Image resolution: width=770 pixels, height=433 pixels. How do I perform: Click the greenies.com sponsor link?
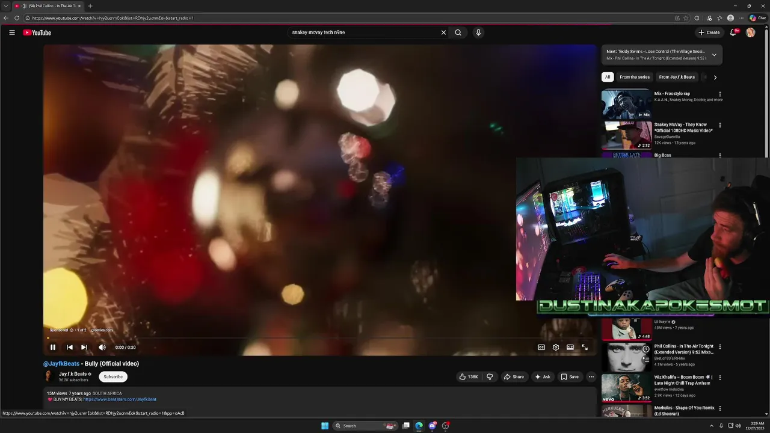click(x=102, y=330)
